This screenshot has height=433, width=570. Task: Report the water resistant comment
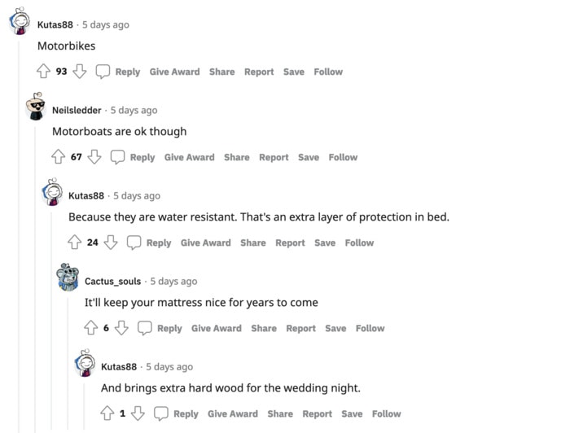[x=290, y=243]
